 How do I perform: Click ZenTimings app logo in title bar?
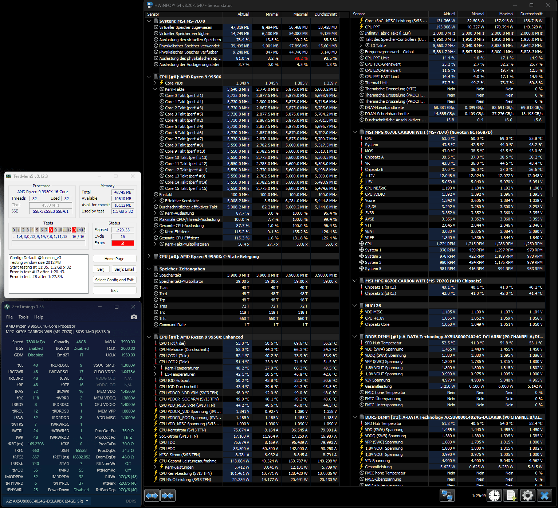pos(7,307)
